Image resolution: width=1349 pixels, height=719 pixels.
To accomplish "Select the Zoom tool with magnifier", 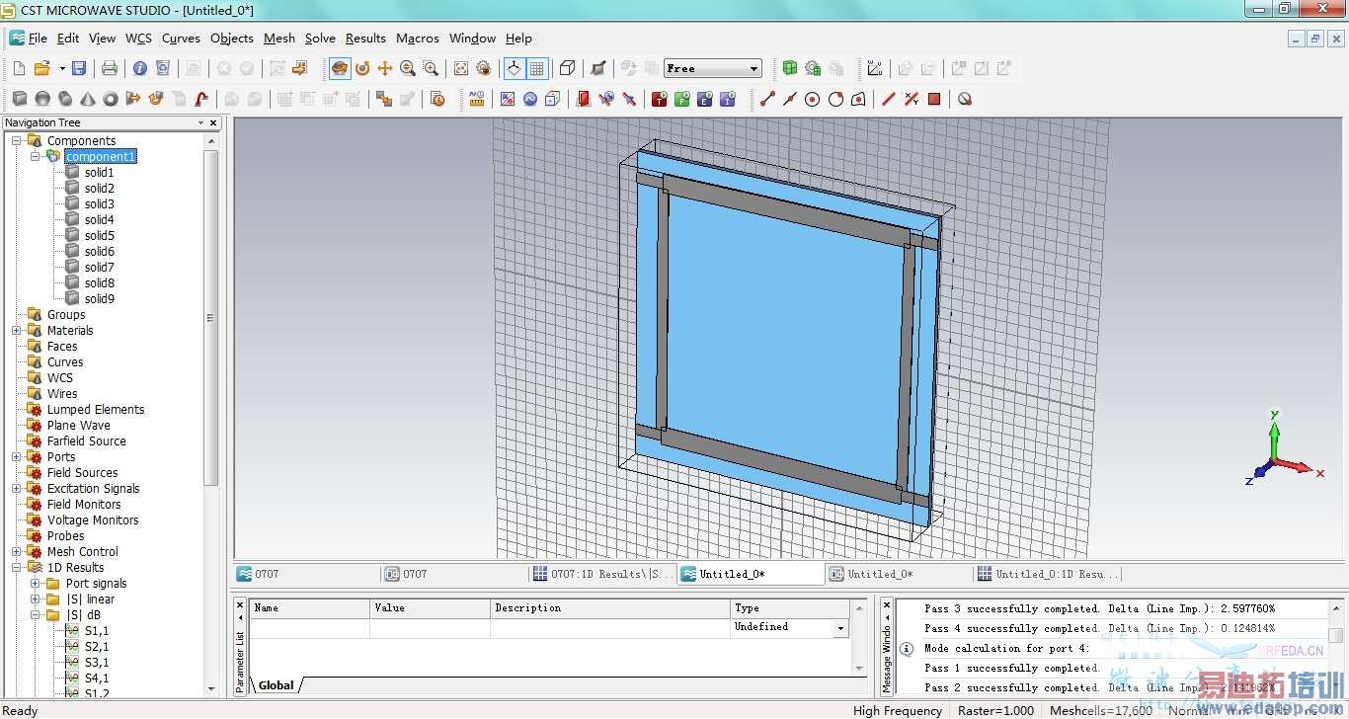I will [x=408, y=68].
